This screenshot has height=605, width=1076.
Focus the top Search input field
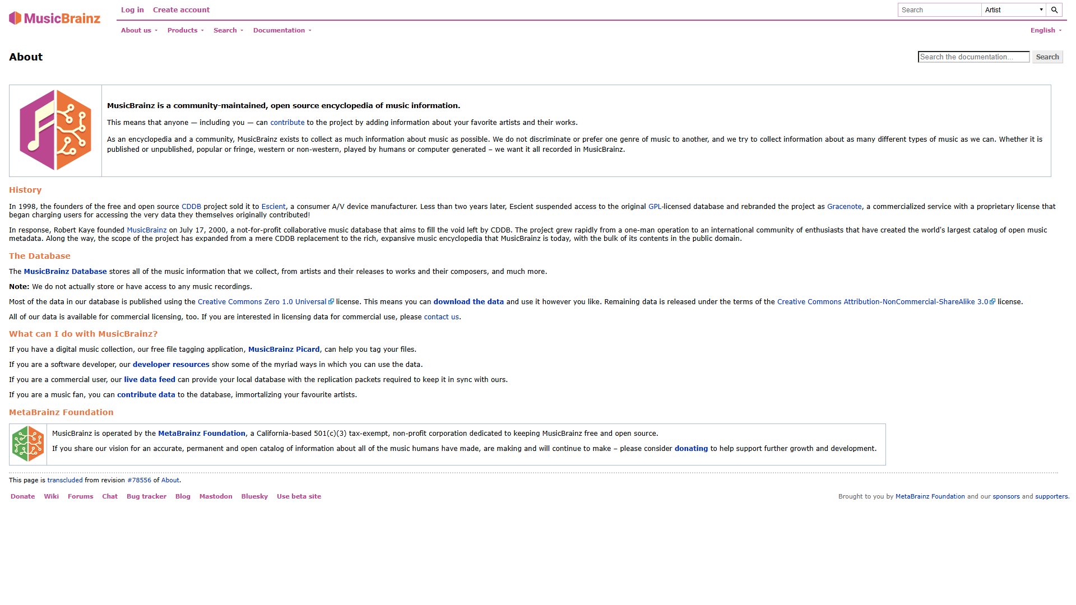939,10
